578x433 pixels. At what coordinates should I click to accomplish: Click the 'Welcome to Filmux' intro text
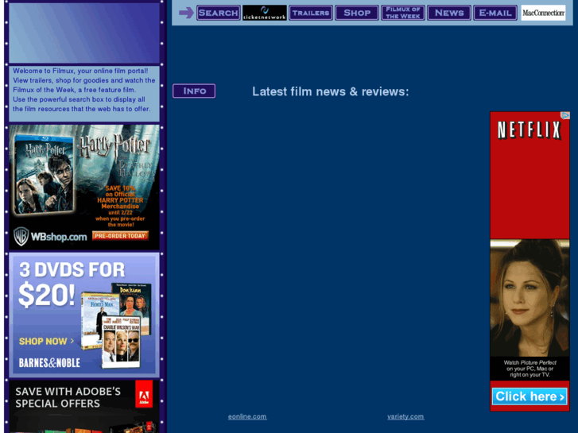coord(84,90)
